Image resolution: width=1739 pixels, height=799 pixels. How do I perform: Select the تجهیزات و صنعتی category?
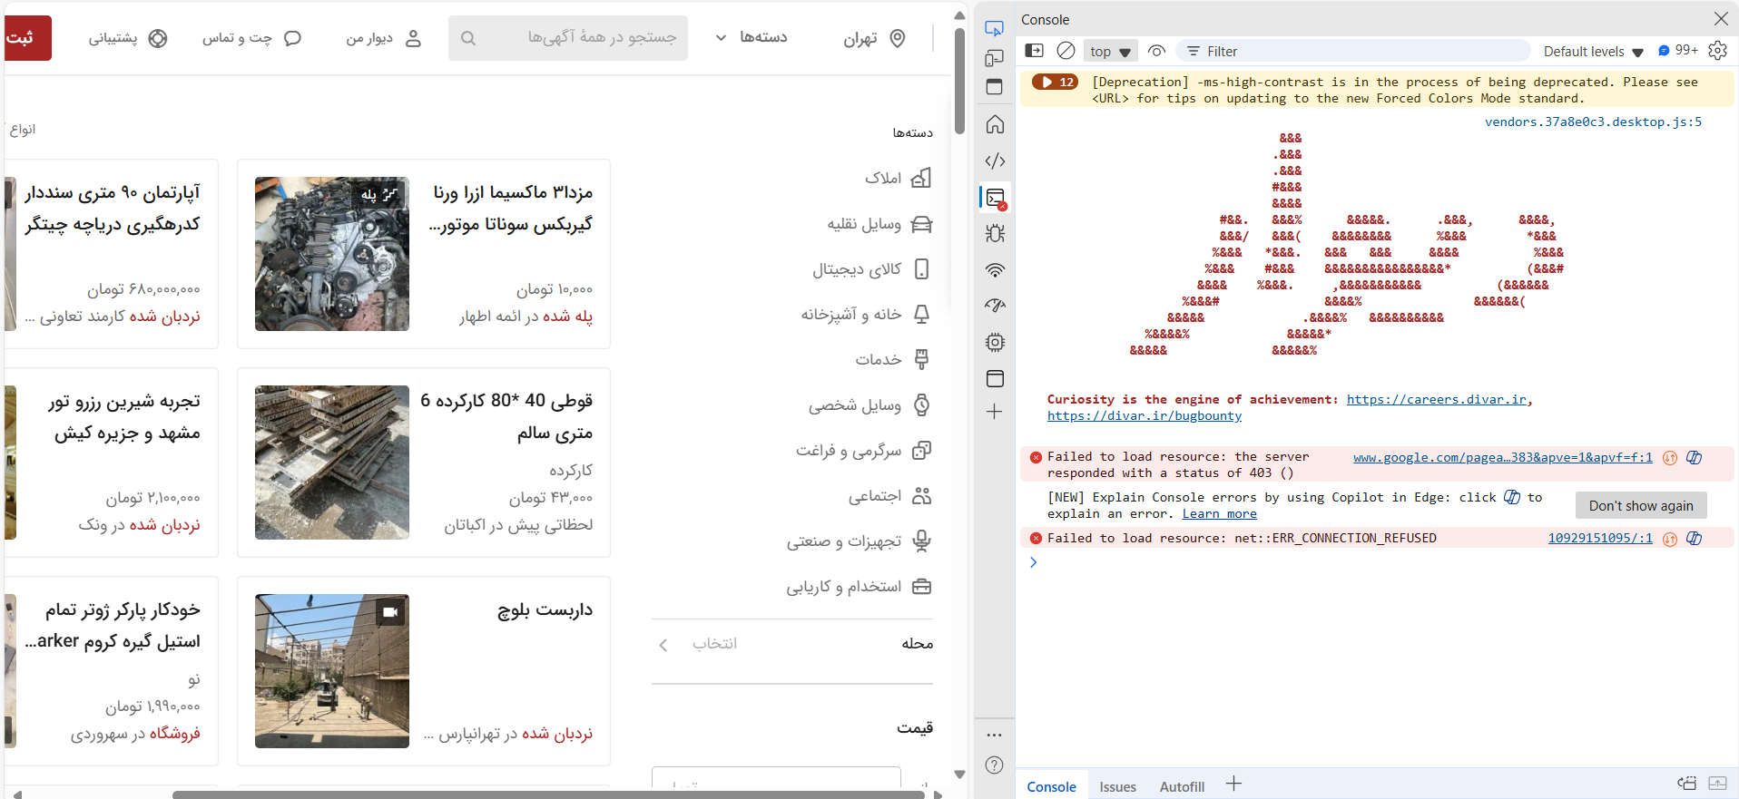point(860,541)
